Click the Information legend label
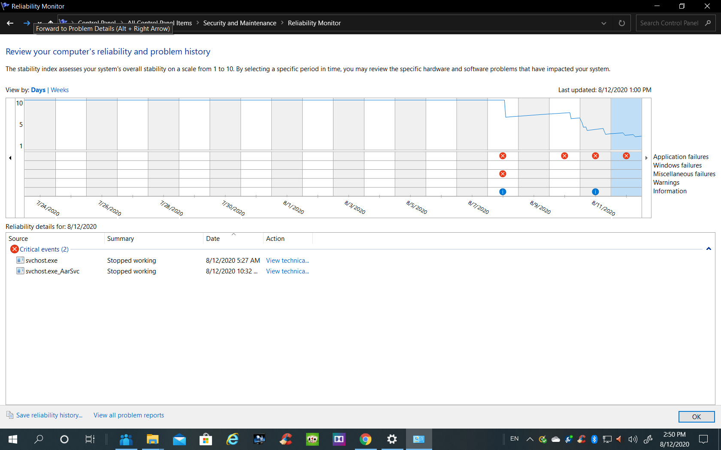The height and width of the screenshot is (450, 721). click(x=669, y=191)
